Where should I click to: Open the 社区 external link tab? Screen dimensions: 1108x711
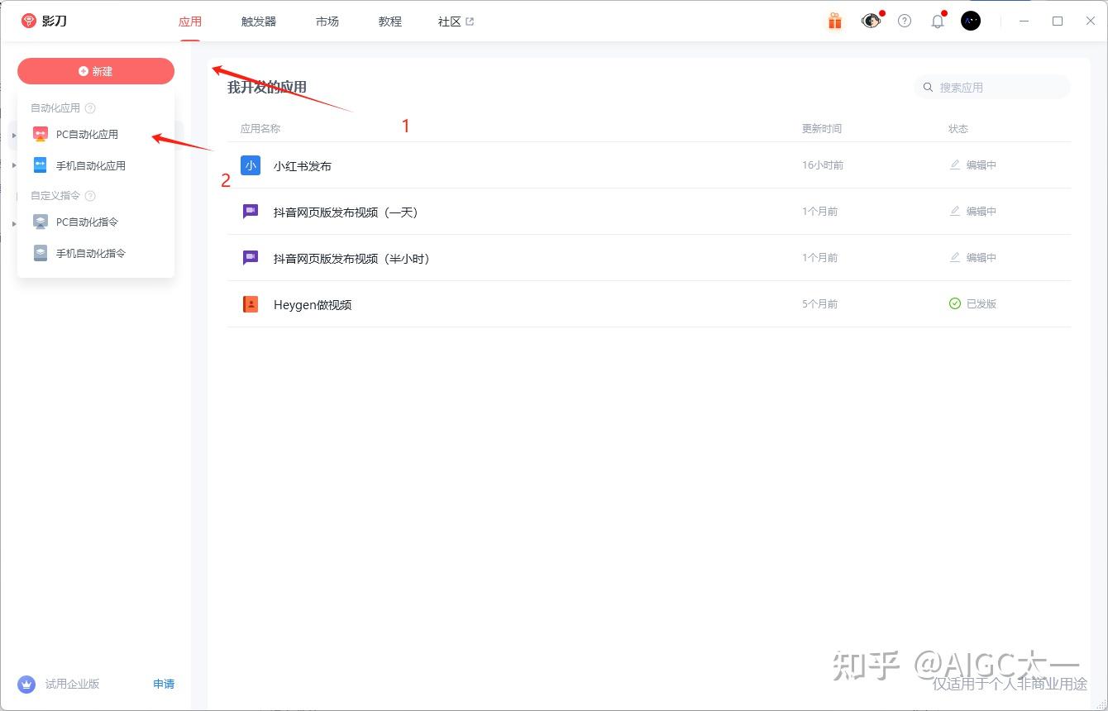456,21
